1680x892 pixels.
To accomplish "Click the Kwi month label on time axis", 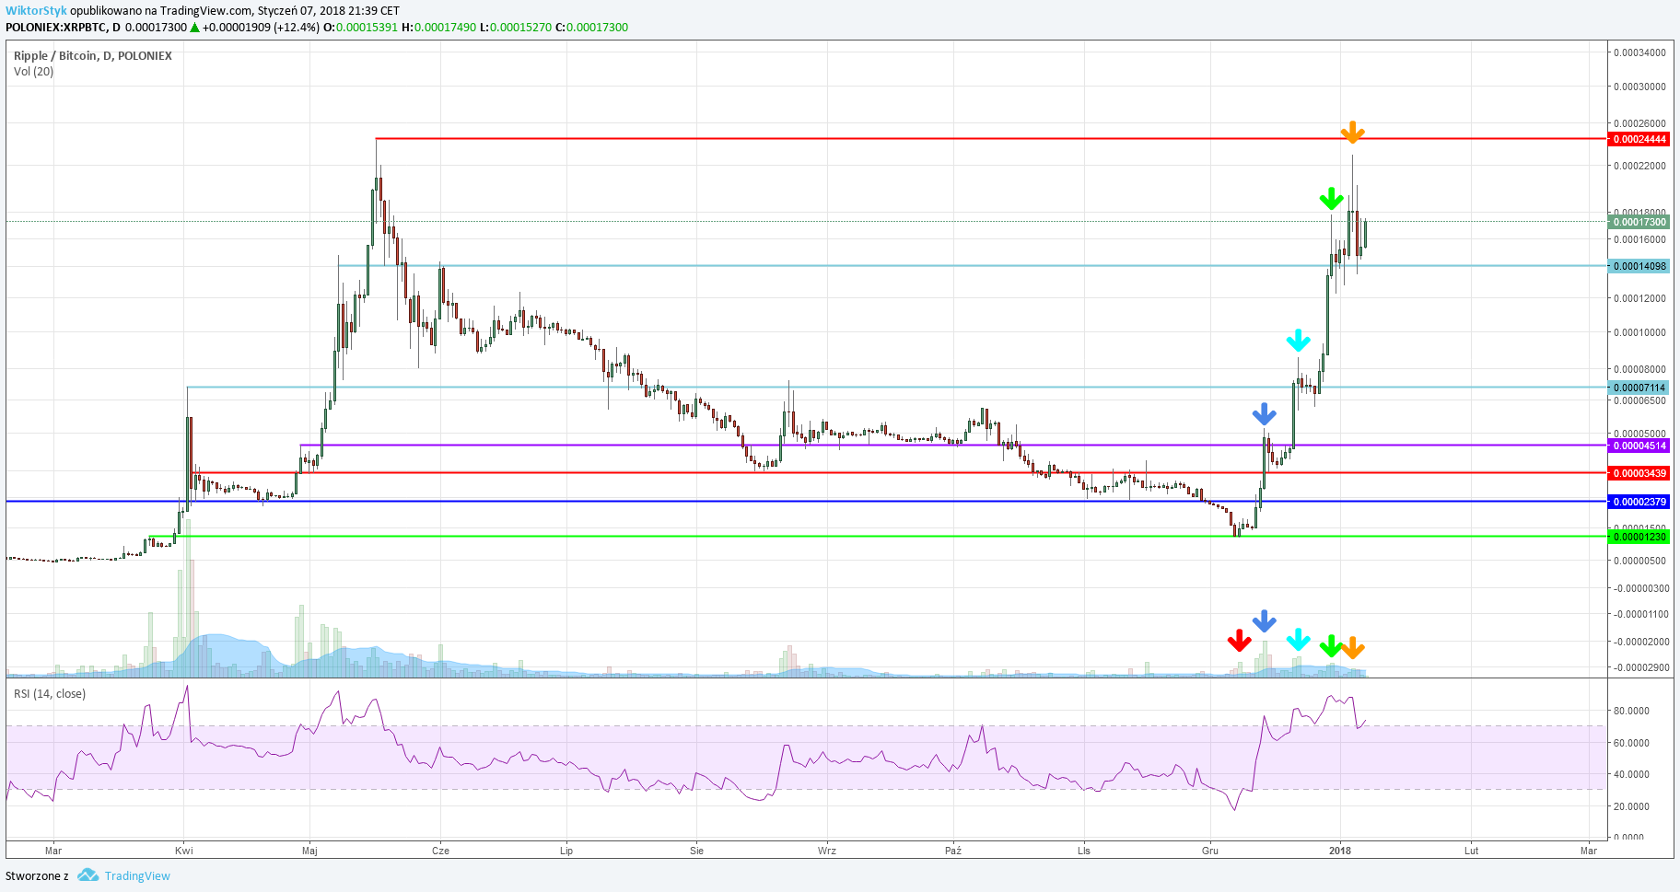I will coord(183,851).
